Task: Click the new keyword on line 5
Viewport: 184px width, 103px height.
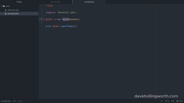Action: tap(59, 19)
